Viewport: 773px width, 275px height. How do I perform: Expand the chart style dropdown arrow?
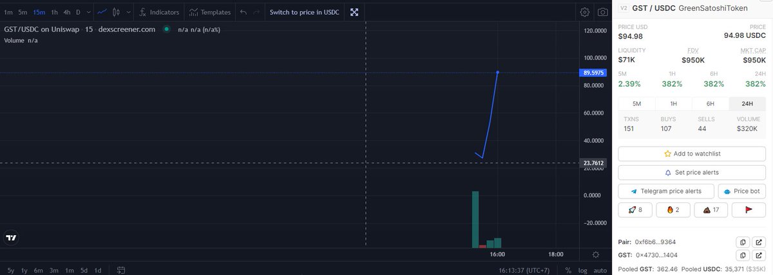[128, 12]
